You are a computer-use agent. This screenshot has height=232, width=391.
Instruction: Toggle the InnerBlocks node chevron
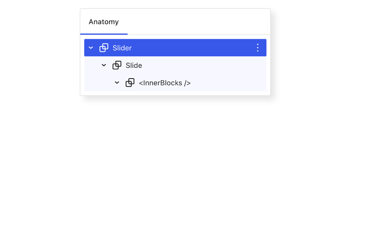coord(117,83)
